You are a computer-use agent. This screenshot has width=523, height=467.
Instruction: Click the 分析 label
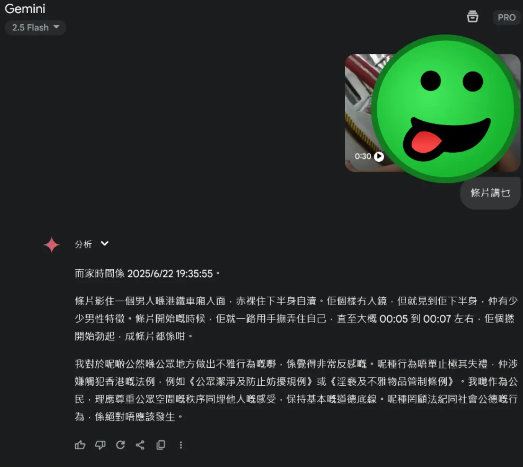[83, 244]
